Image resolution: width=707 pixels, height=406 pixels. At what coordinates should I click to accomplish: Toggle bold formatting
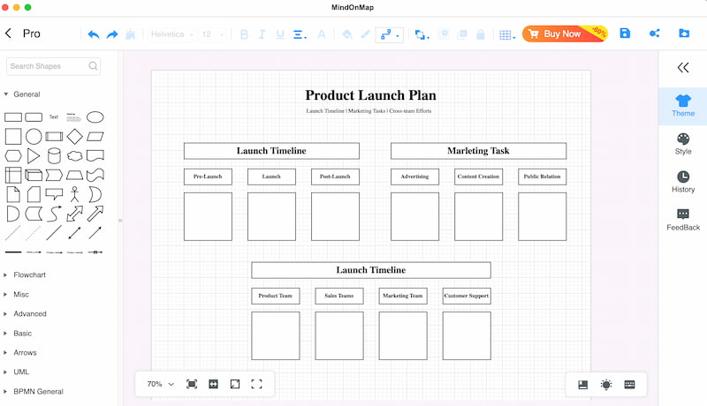coord(244,34)
